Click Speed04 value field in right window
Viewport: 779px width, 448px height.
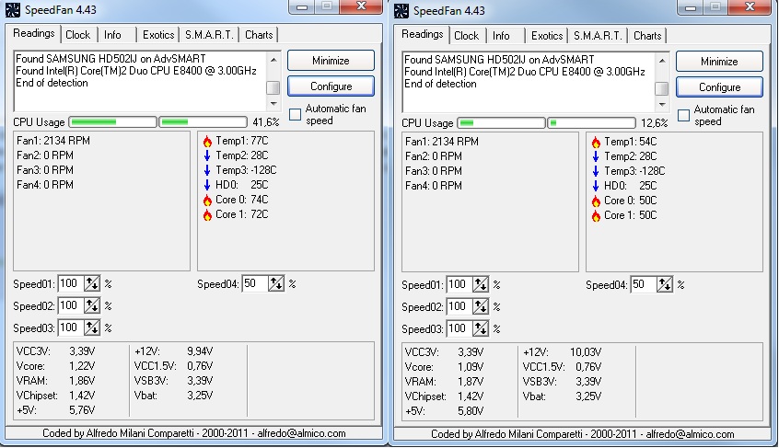click(x=644, y=285)
